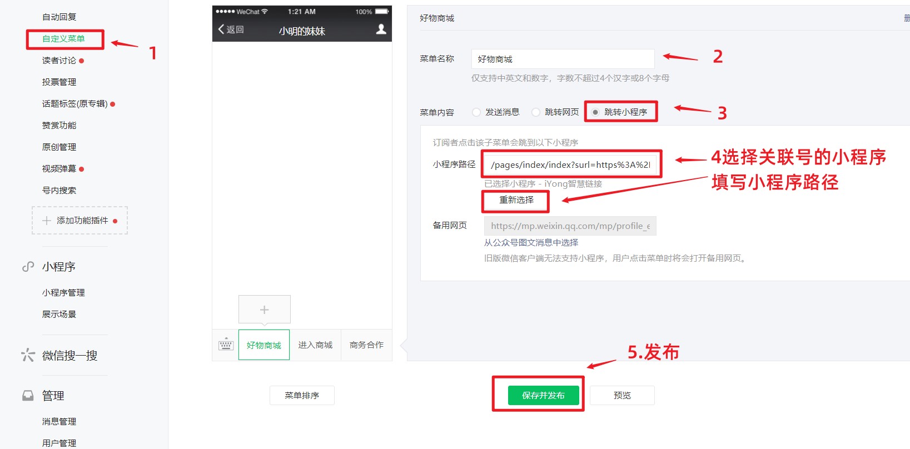Select the 进入商城 menu tab
This screenshot has height=449, width=910.
[315, 345]
